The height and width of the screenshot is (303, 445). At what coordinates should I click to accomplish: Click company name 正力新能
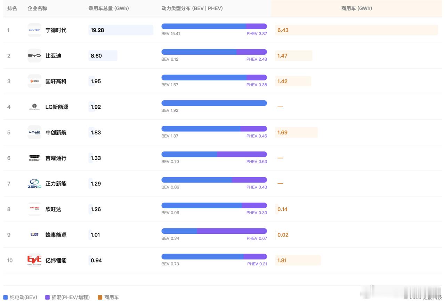(x=56, y=184)
